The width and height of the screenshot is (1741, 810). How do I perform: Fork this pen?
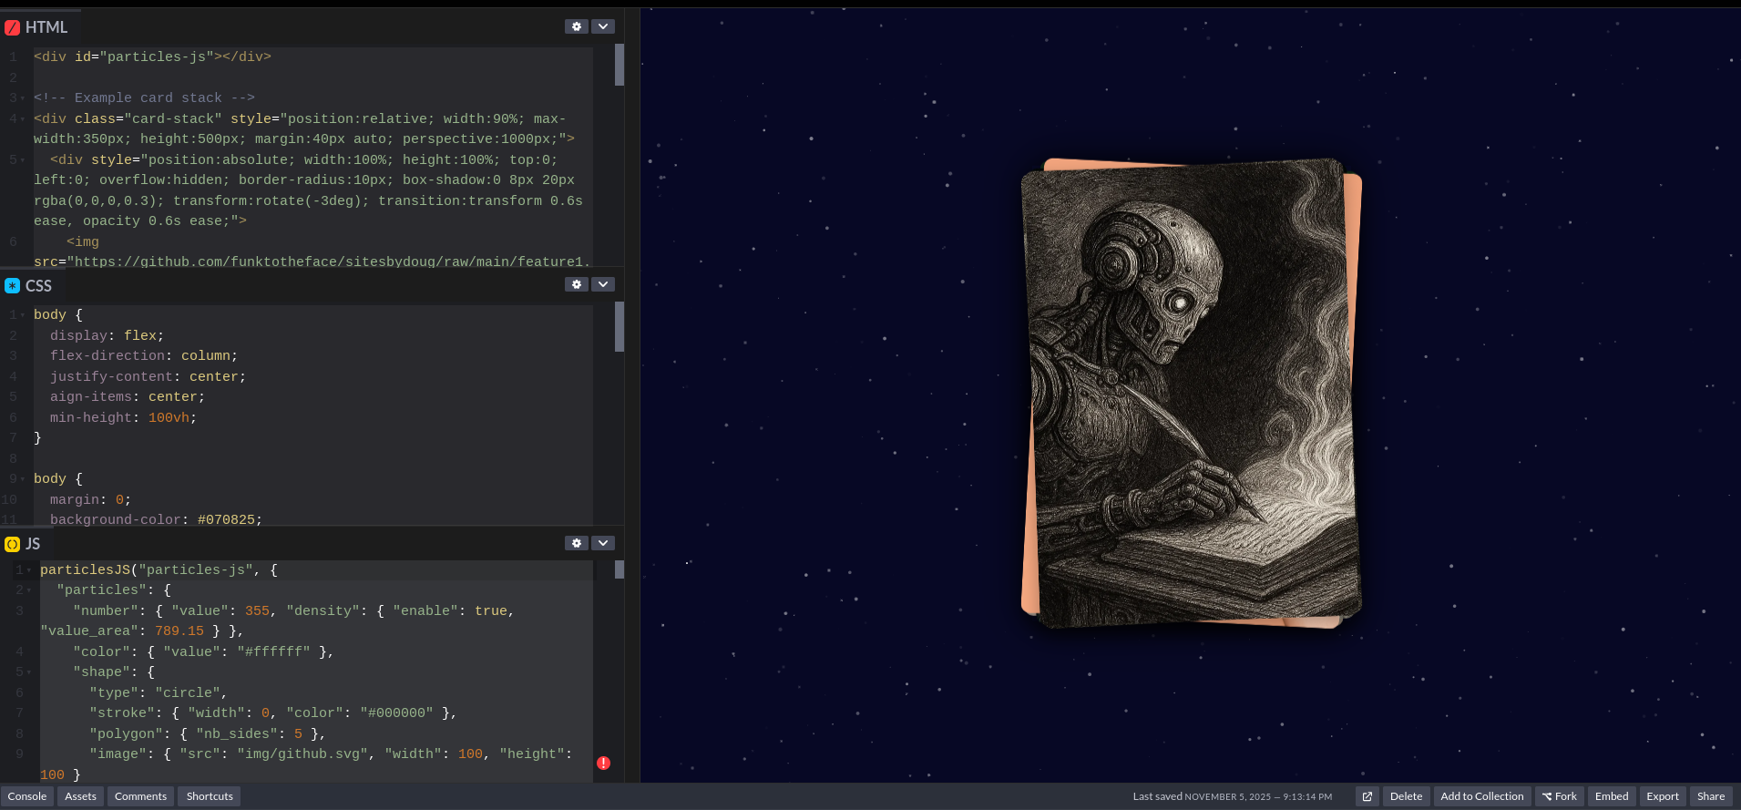1559,796
